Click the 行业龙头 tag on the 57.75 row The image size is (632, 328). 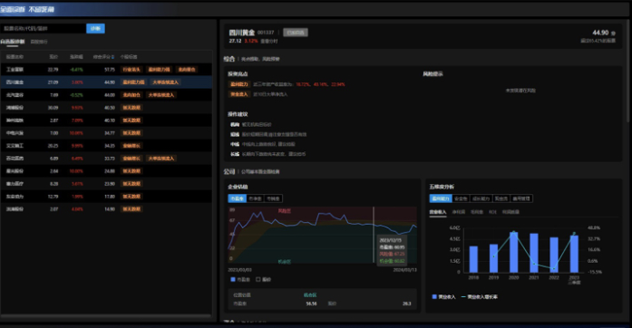coord(131,69)
